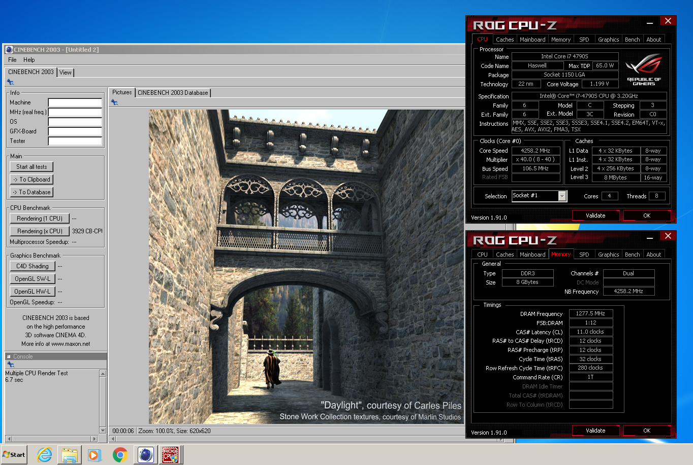Open Mainboard tab in bottom CPU-Z window
Viewport: 693px width, 465px height.
pos(532,255)
